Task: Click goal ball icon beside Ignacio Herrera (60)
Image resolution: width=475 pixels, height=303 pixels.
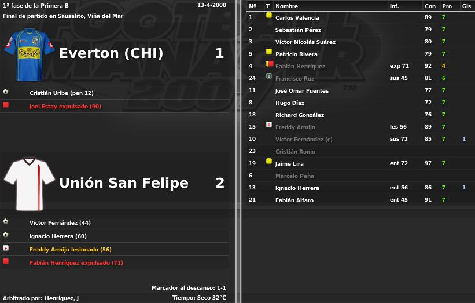Action: point(5,235)
